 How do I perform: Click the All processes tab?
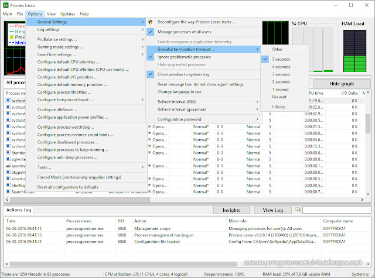(x=15, y=83)
